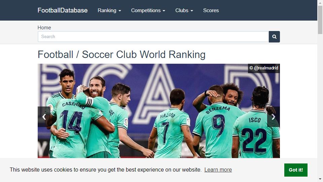The height and width of the screenshot is (182, 323).
Task: Expand the Ranking dropdown menu
Action: (x=109, y=10)
